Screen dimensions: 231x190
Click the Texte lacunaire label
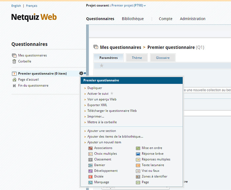[x=153, y=165]
